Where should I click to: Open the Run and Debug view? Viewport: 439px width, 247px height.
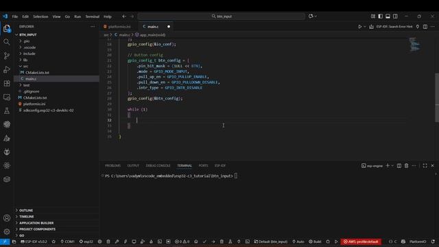pos(7,69)
